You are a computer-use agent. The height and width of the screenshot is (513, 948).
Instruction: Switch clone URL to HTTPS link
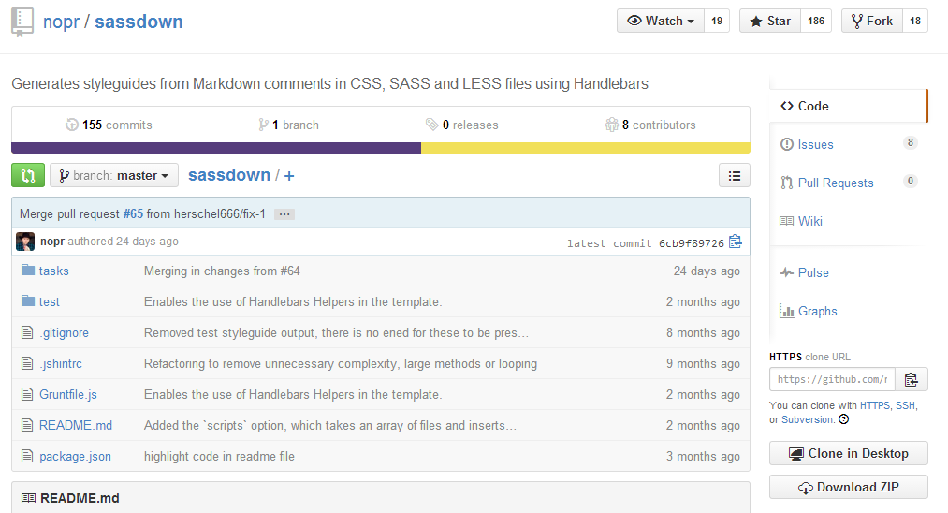pos(875,405)
